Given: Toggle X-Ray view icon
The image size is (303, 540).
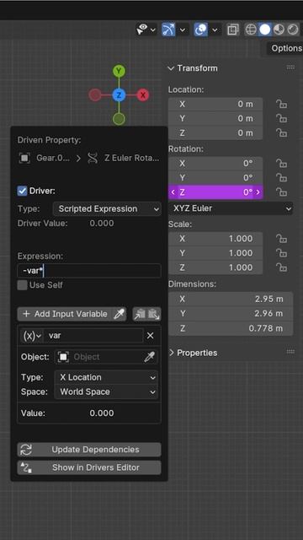Looking at the screenshot, I should [x=232, y=30].
